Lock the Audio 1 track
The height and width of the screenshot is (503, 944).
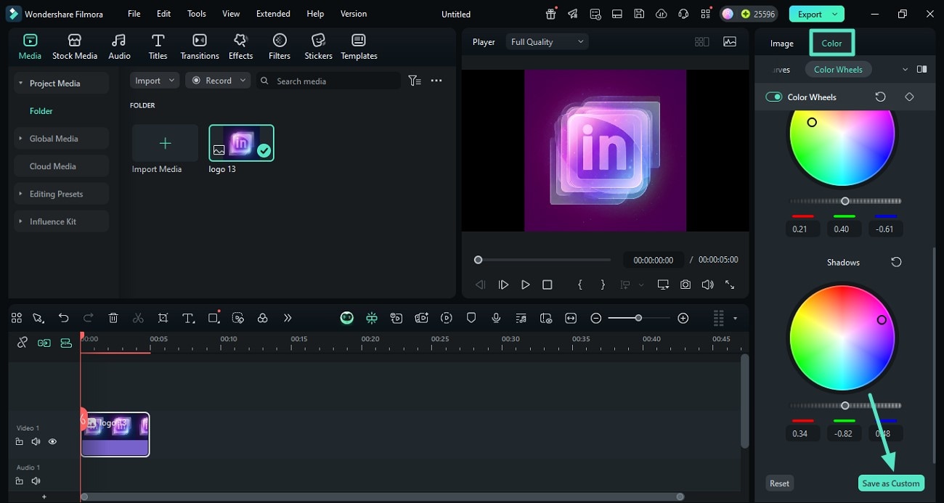pyautogui.click(x=20, y=480)
